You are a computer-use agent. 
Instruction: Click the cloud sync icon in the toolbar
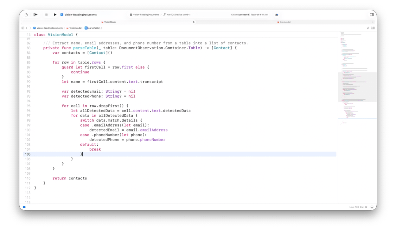tap(276, 15)
